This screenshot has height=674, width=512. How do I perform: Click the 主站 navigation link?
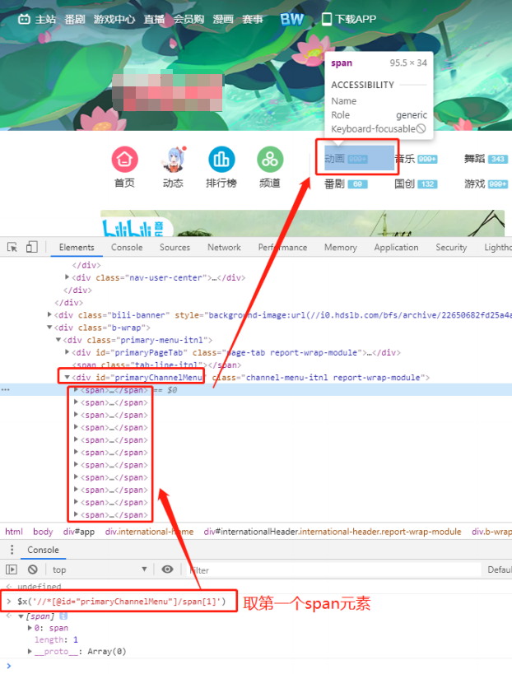pos(45,19)
